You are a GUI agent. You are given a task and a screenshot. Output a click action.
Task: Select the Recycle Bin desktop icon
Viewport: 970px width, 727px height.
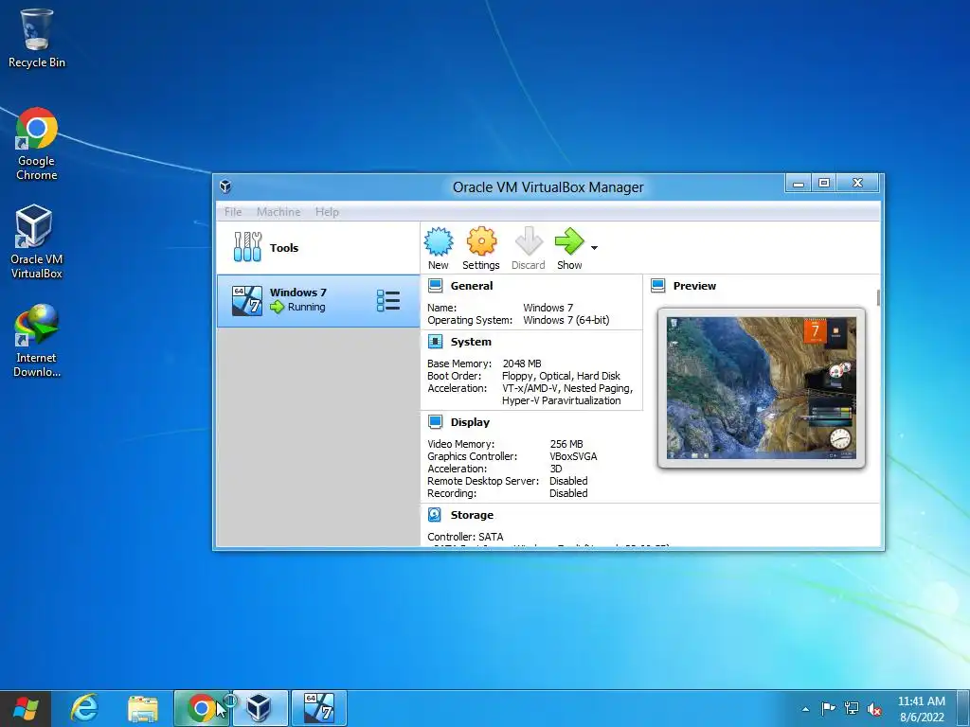(37, 38)
